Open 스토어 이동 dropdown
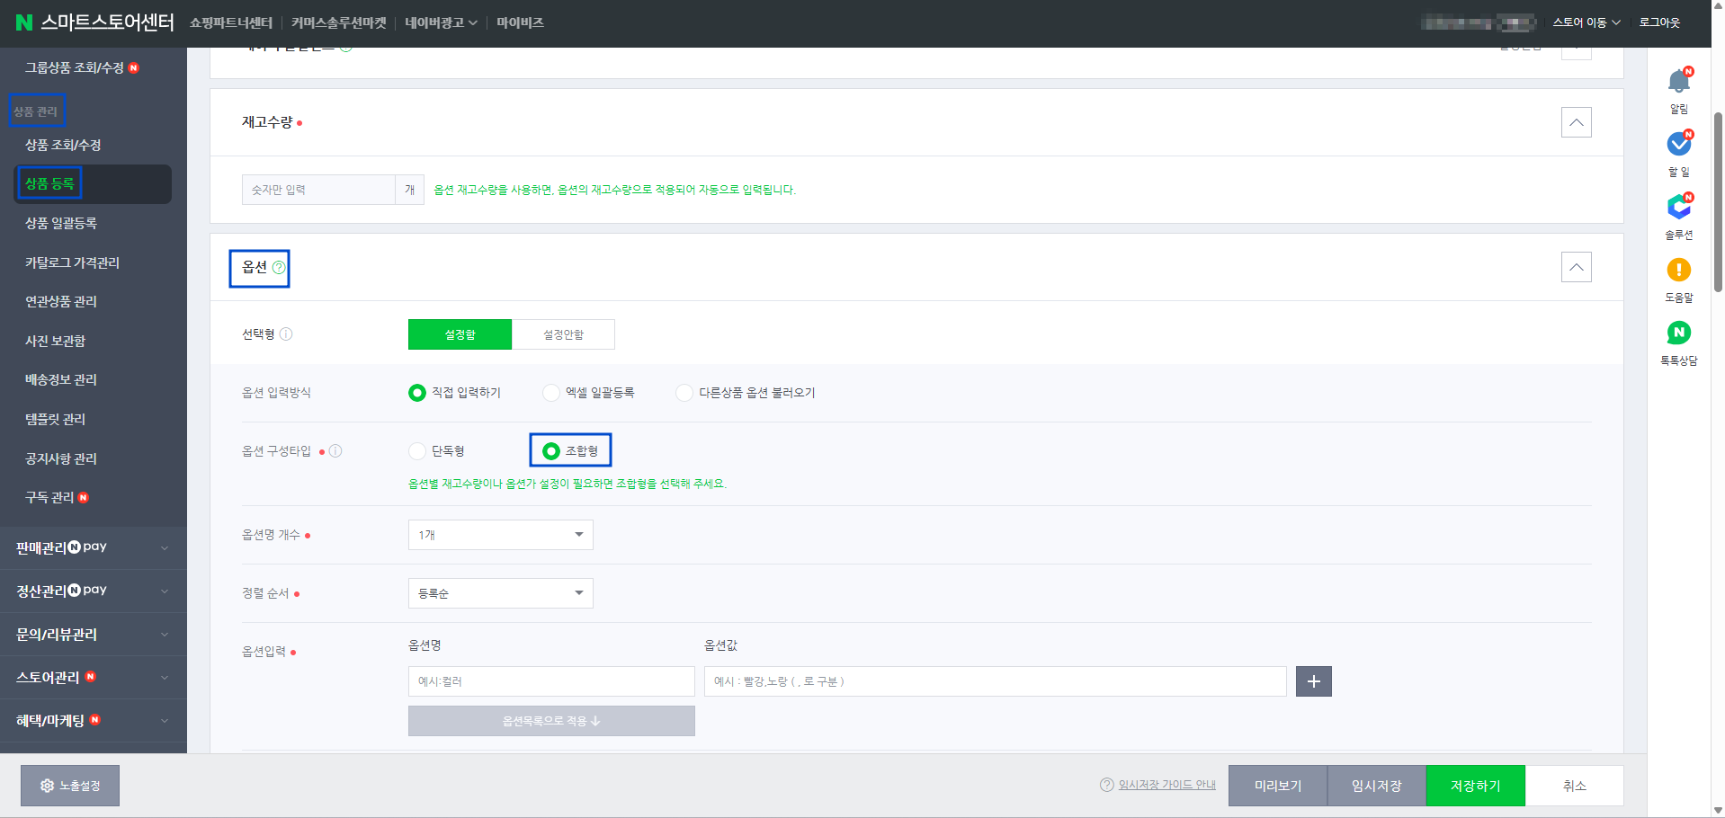Screen dimensions: 1725x818 point(1586,22)
